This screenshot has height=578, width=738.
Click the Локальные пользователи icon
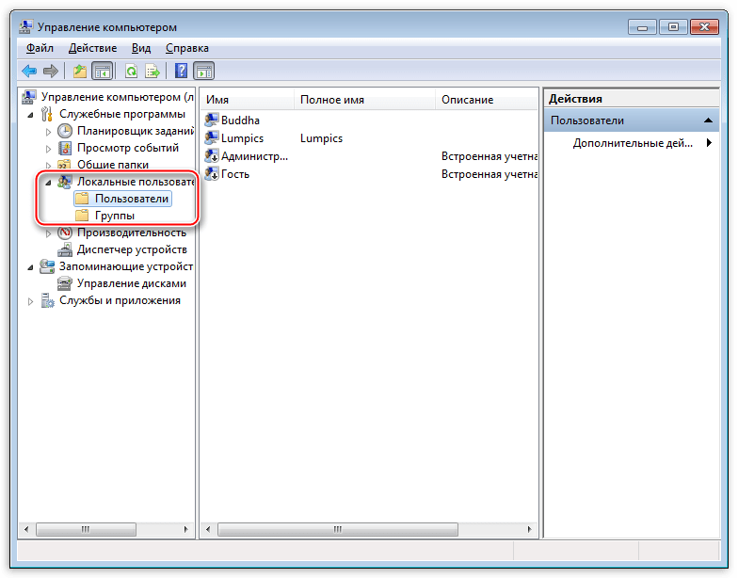[x=64, y=181]
